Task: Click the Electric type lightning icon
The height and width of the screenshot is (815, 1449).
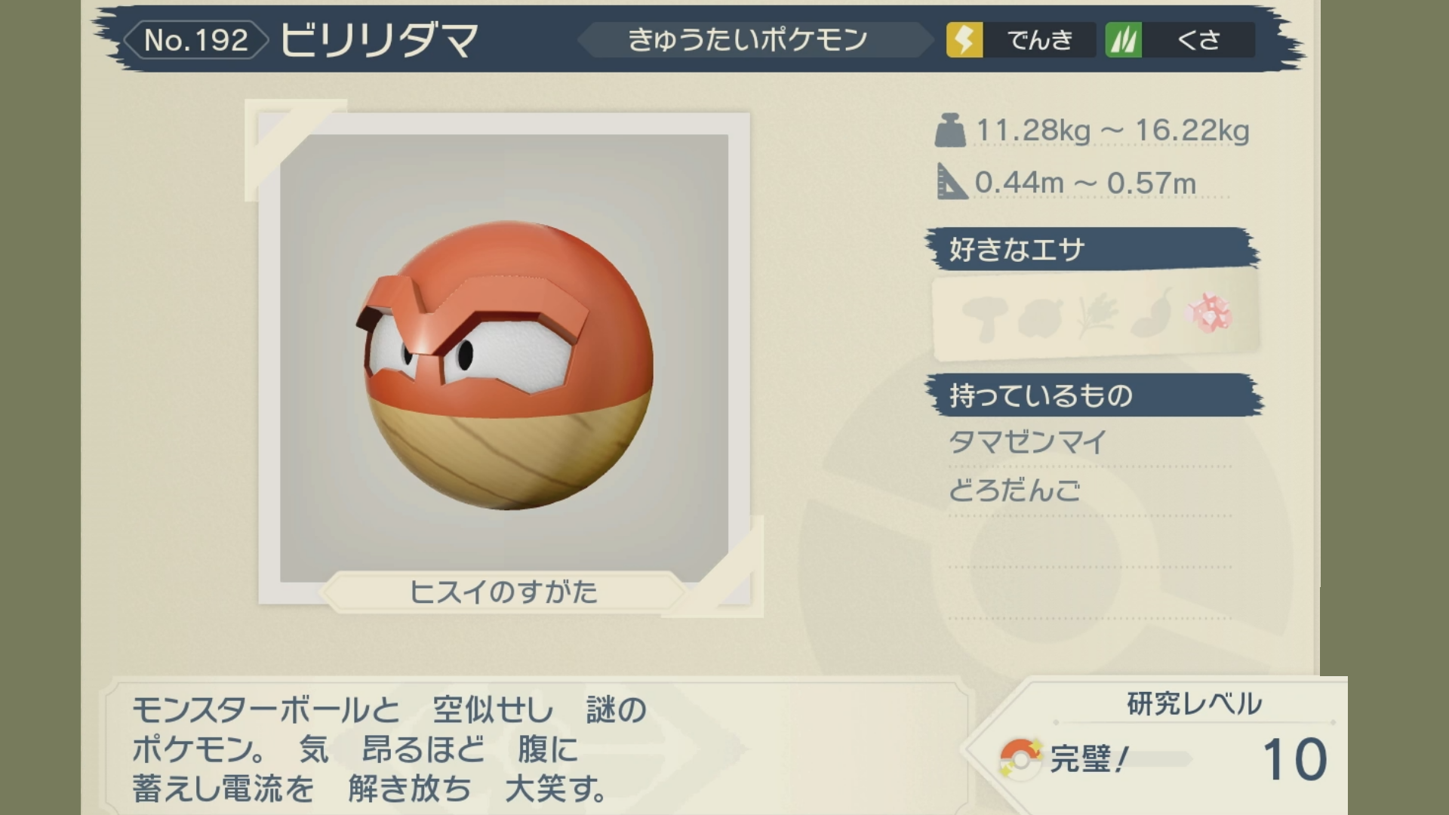Action: pos(964,39)
